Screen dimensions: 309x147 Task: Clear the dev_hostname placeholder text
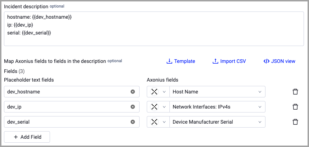(133, 92)
